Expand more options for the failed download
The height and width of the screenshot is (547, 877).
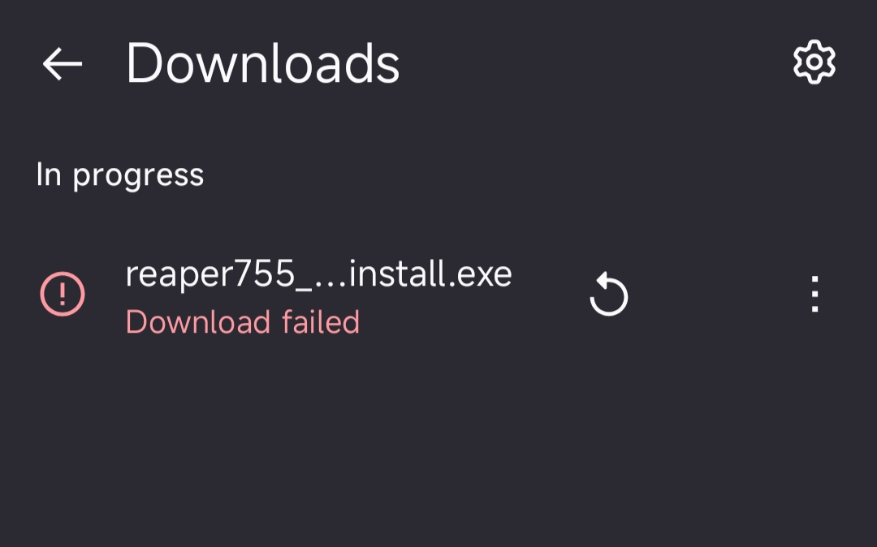[x=814, y=295]
